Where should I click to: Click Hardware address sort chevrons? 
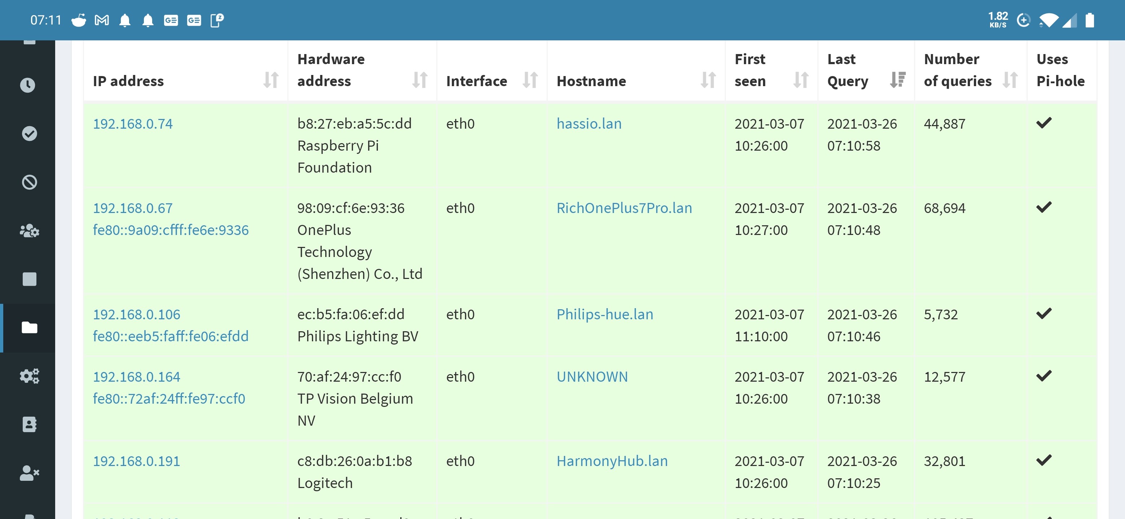tap(420, 80)
